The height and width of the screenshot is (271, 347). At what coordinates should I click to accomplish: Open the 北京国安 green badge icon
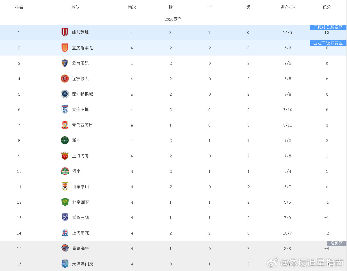click(x=65, y=202)
